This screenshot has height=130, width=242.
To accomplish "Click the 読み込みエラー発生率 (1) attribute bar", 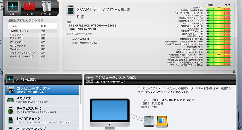I will pos(219,10).
